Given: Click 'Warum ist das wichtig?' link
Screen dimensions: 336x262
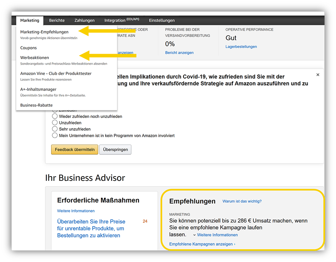Looking at the screenshot, I should pos(242,201).
